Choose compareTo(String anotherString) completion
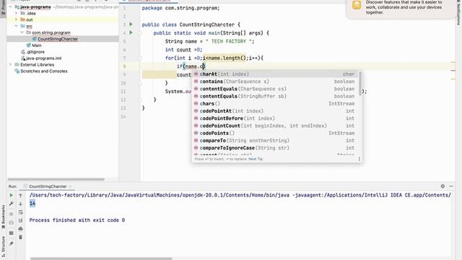The width and height of the screenshot is (462, 260). point(275,140)
